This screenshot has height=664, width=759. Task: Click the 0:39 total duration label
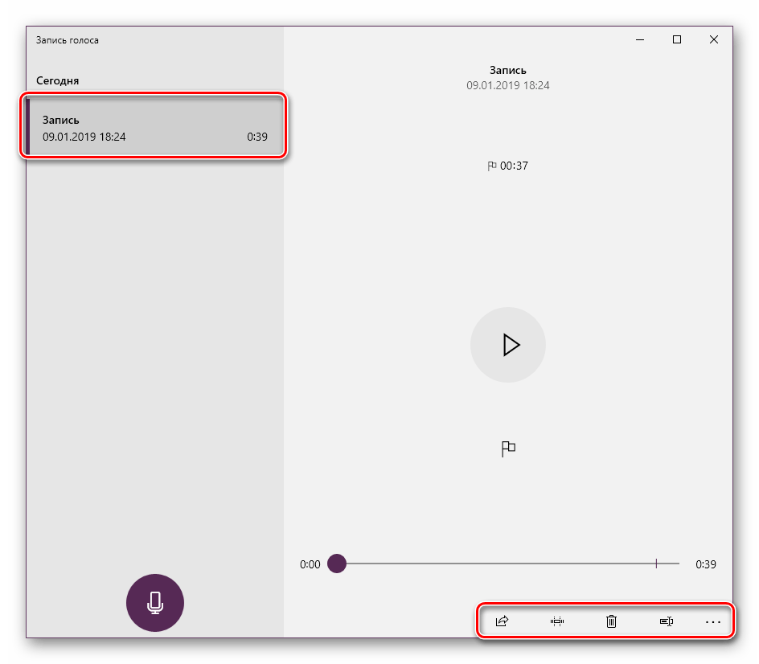pyautogui.click(x=705, y=564)
